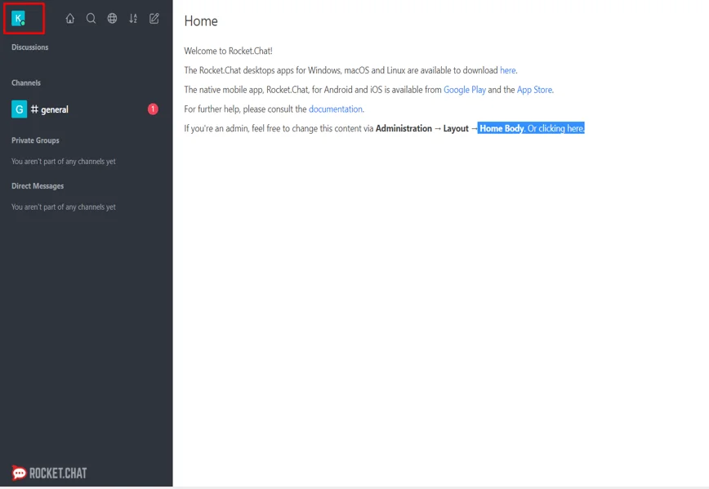Viewport: 709px width, 489px height.
Task: Select the Channels section header
Action: [25, 82]
